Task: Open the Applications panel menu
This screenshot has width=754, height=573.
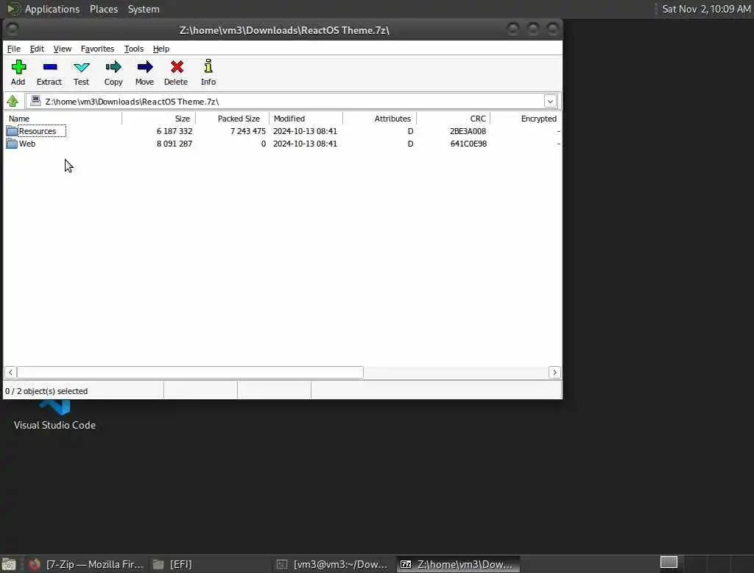Action: [x=52, y=9]
